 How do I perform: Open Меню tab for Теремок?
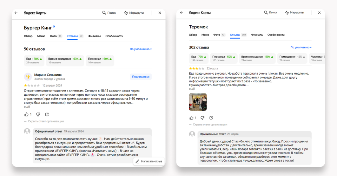[205, 35]
